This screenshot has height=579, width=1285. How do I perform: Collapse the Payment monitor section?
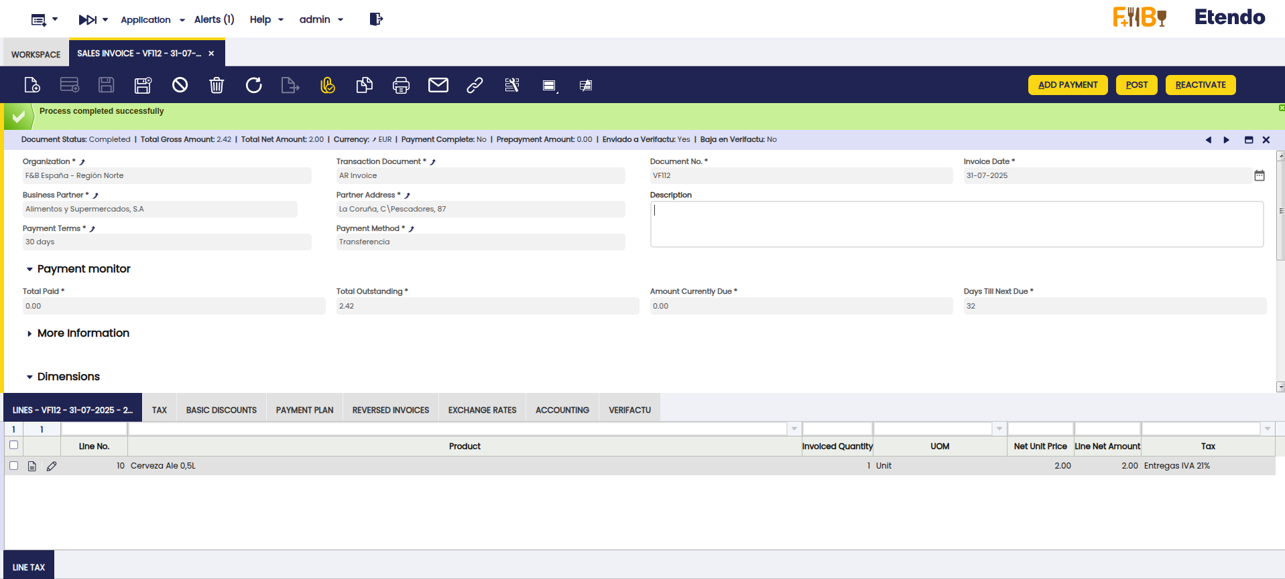point(29,269)
